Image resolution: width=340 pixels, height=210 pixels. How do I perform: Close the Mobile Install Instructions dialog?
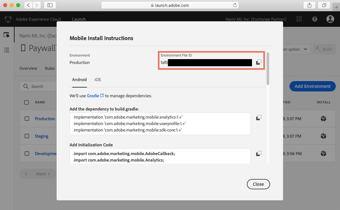tap(258, 184)
